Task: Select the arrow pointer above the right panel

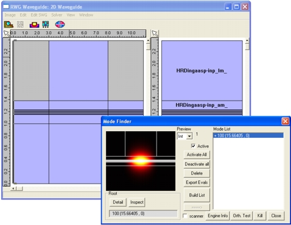Action: (155, 34)
